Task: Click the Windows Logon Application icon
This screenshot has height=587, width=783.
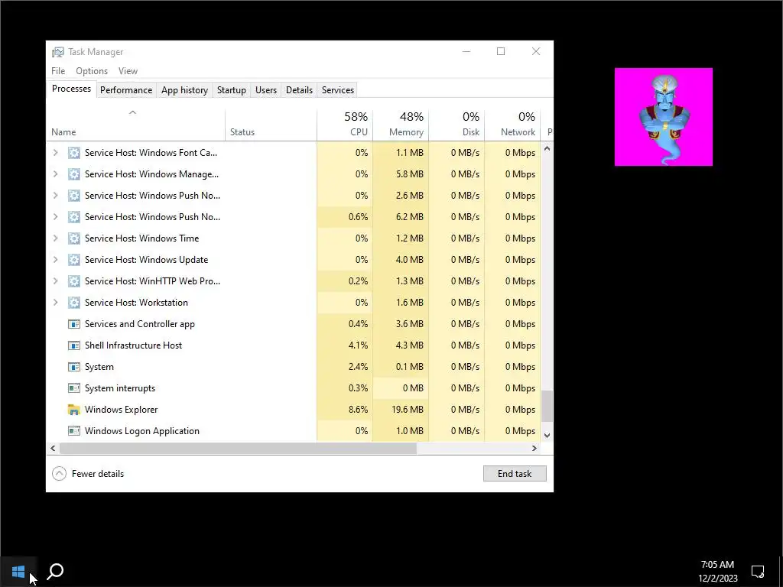Action: (74, 431)
